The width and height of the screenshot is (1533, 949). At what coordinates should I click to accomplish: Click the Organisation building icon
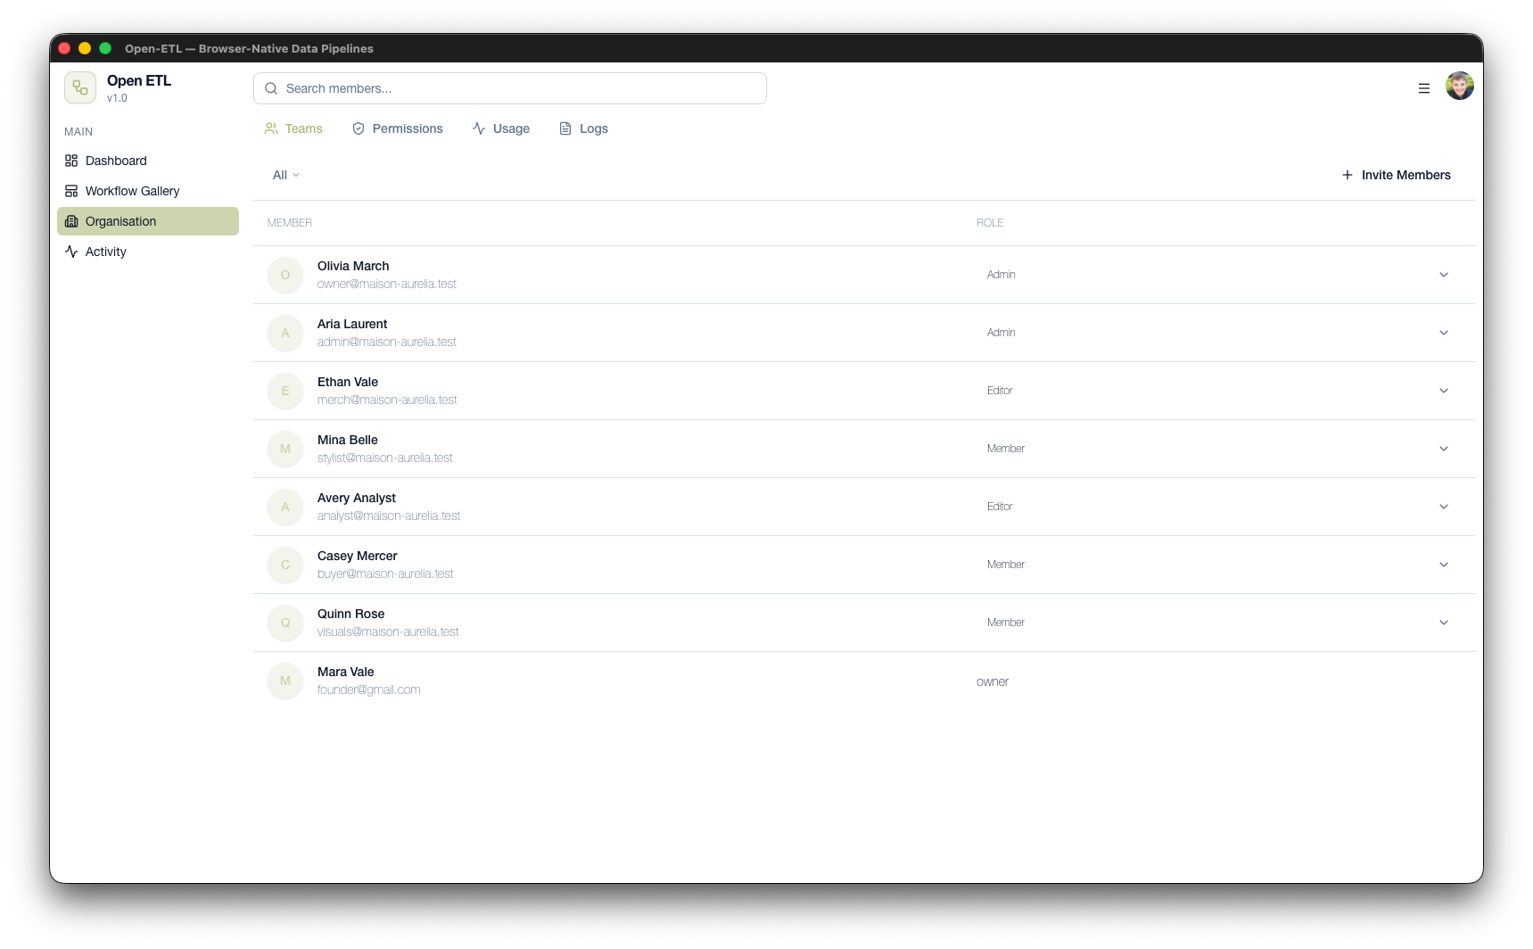pyautogui.click(x=71, y=221)
